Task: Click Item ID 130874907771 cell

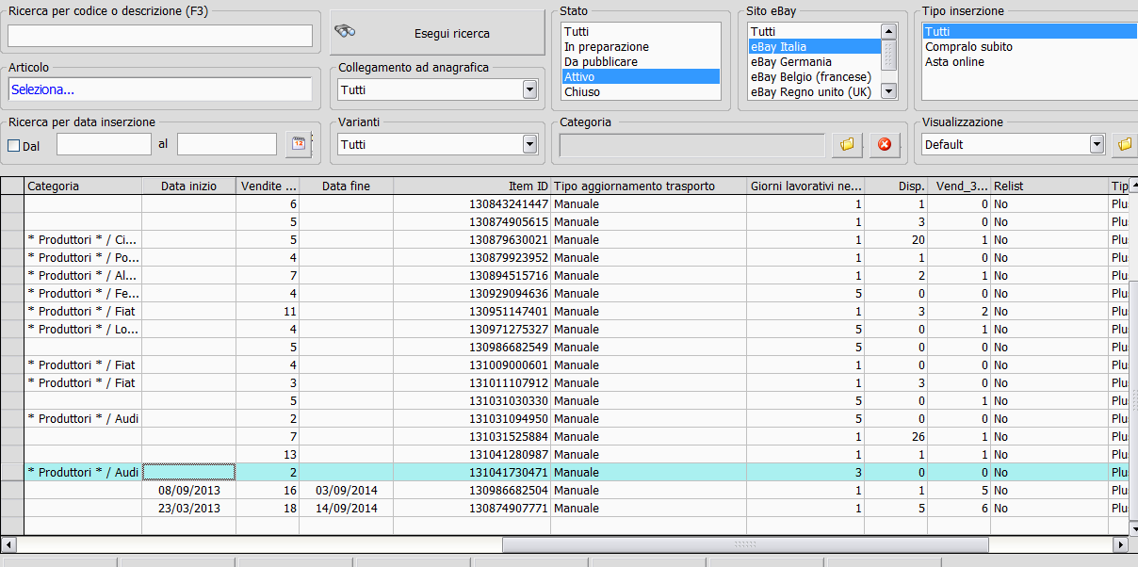Action: (x=472, y=508)
